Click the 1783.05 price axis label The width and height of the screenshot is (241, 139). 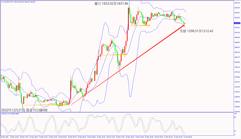pyautogui.click(x=237, y=111)
